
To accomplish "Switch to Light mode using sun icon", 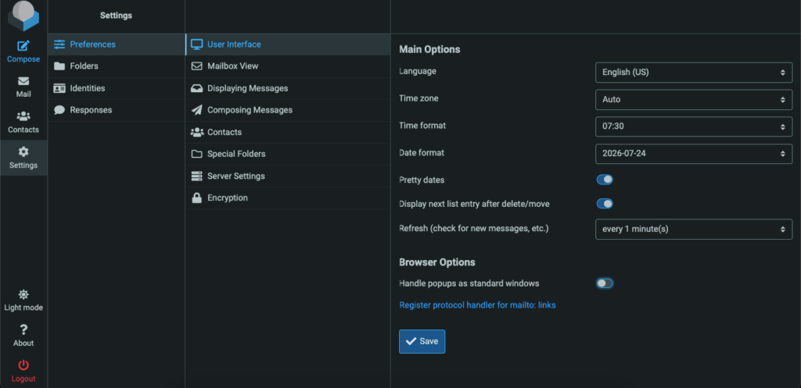I will (23, 294).
